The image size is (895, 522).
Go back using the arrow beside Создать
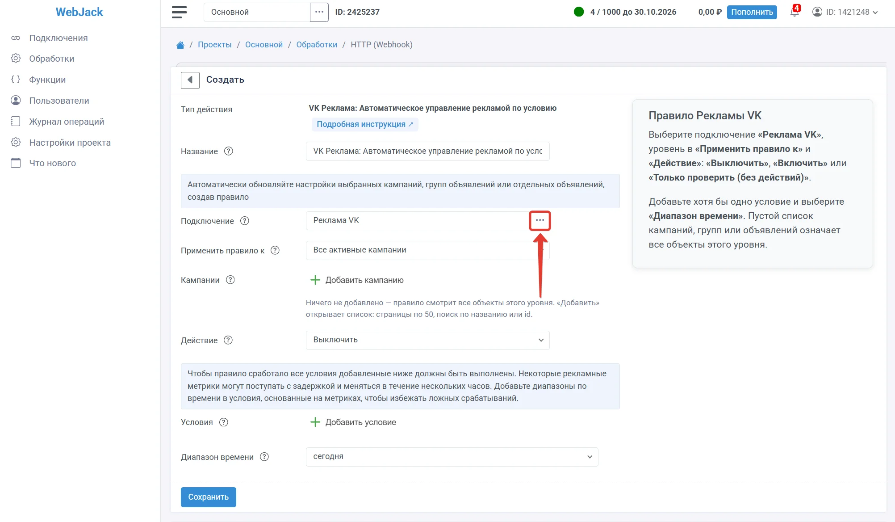pyautogui.click(x=190, y=80)
